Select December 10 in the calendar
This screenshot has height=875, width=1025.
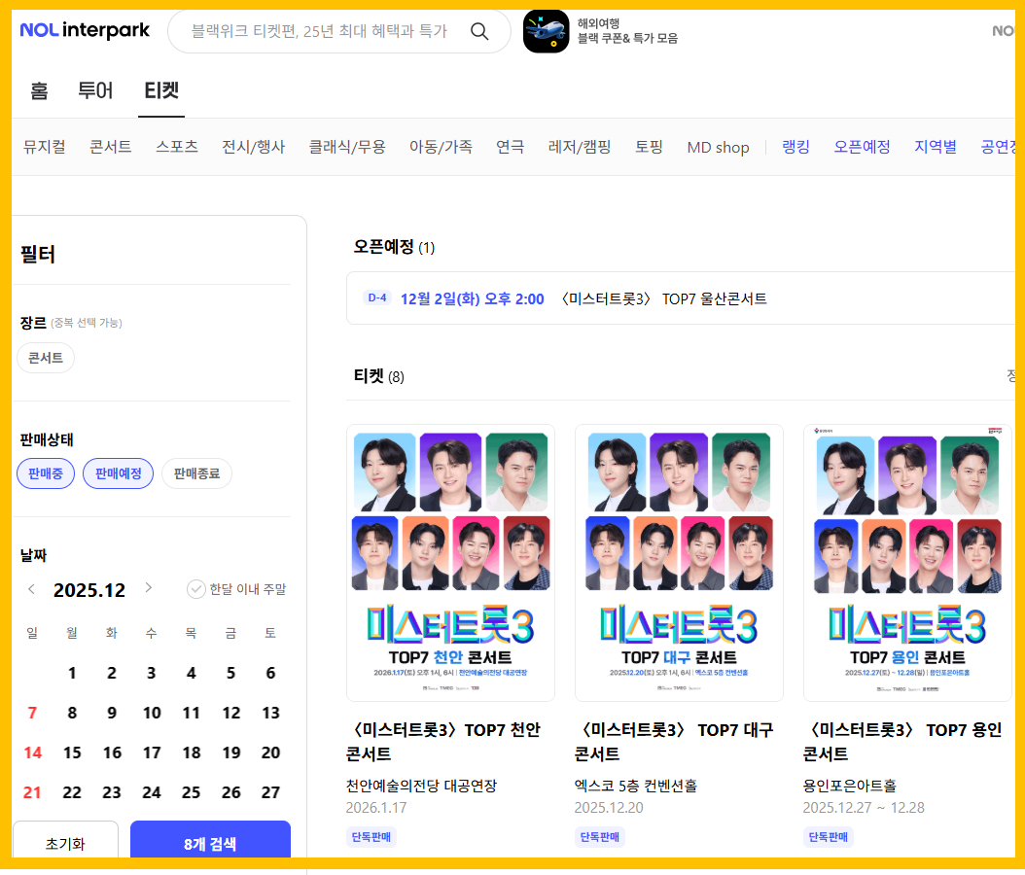tap(152, 713)
